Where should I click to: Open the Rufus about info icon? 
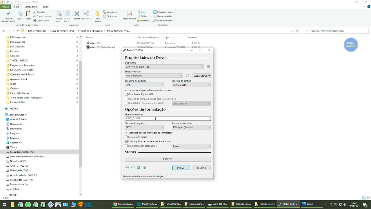pos(133,168)
